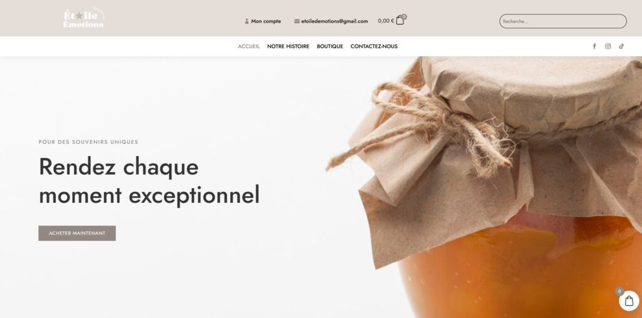Click the shopping bag icon in header

[400, 21]
